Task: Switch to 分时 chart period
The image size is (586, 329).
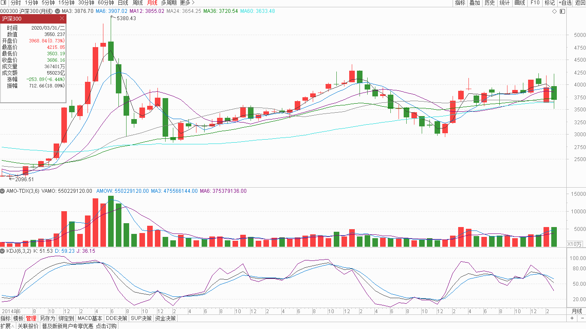Action: tap(15, 3)
